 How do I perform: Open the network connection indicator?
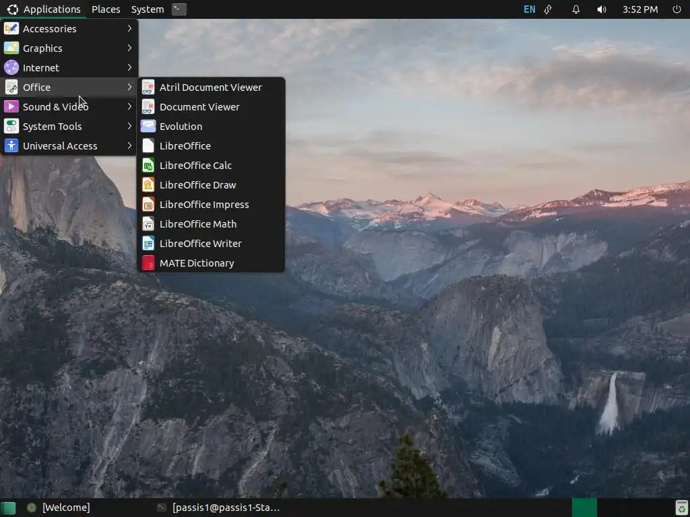coord(548,9)
